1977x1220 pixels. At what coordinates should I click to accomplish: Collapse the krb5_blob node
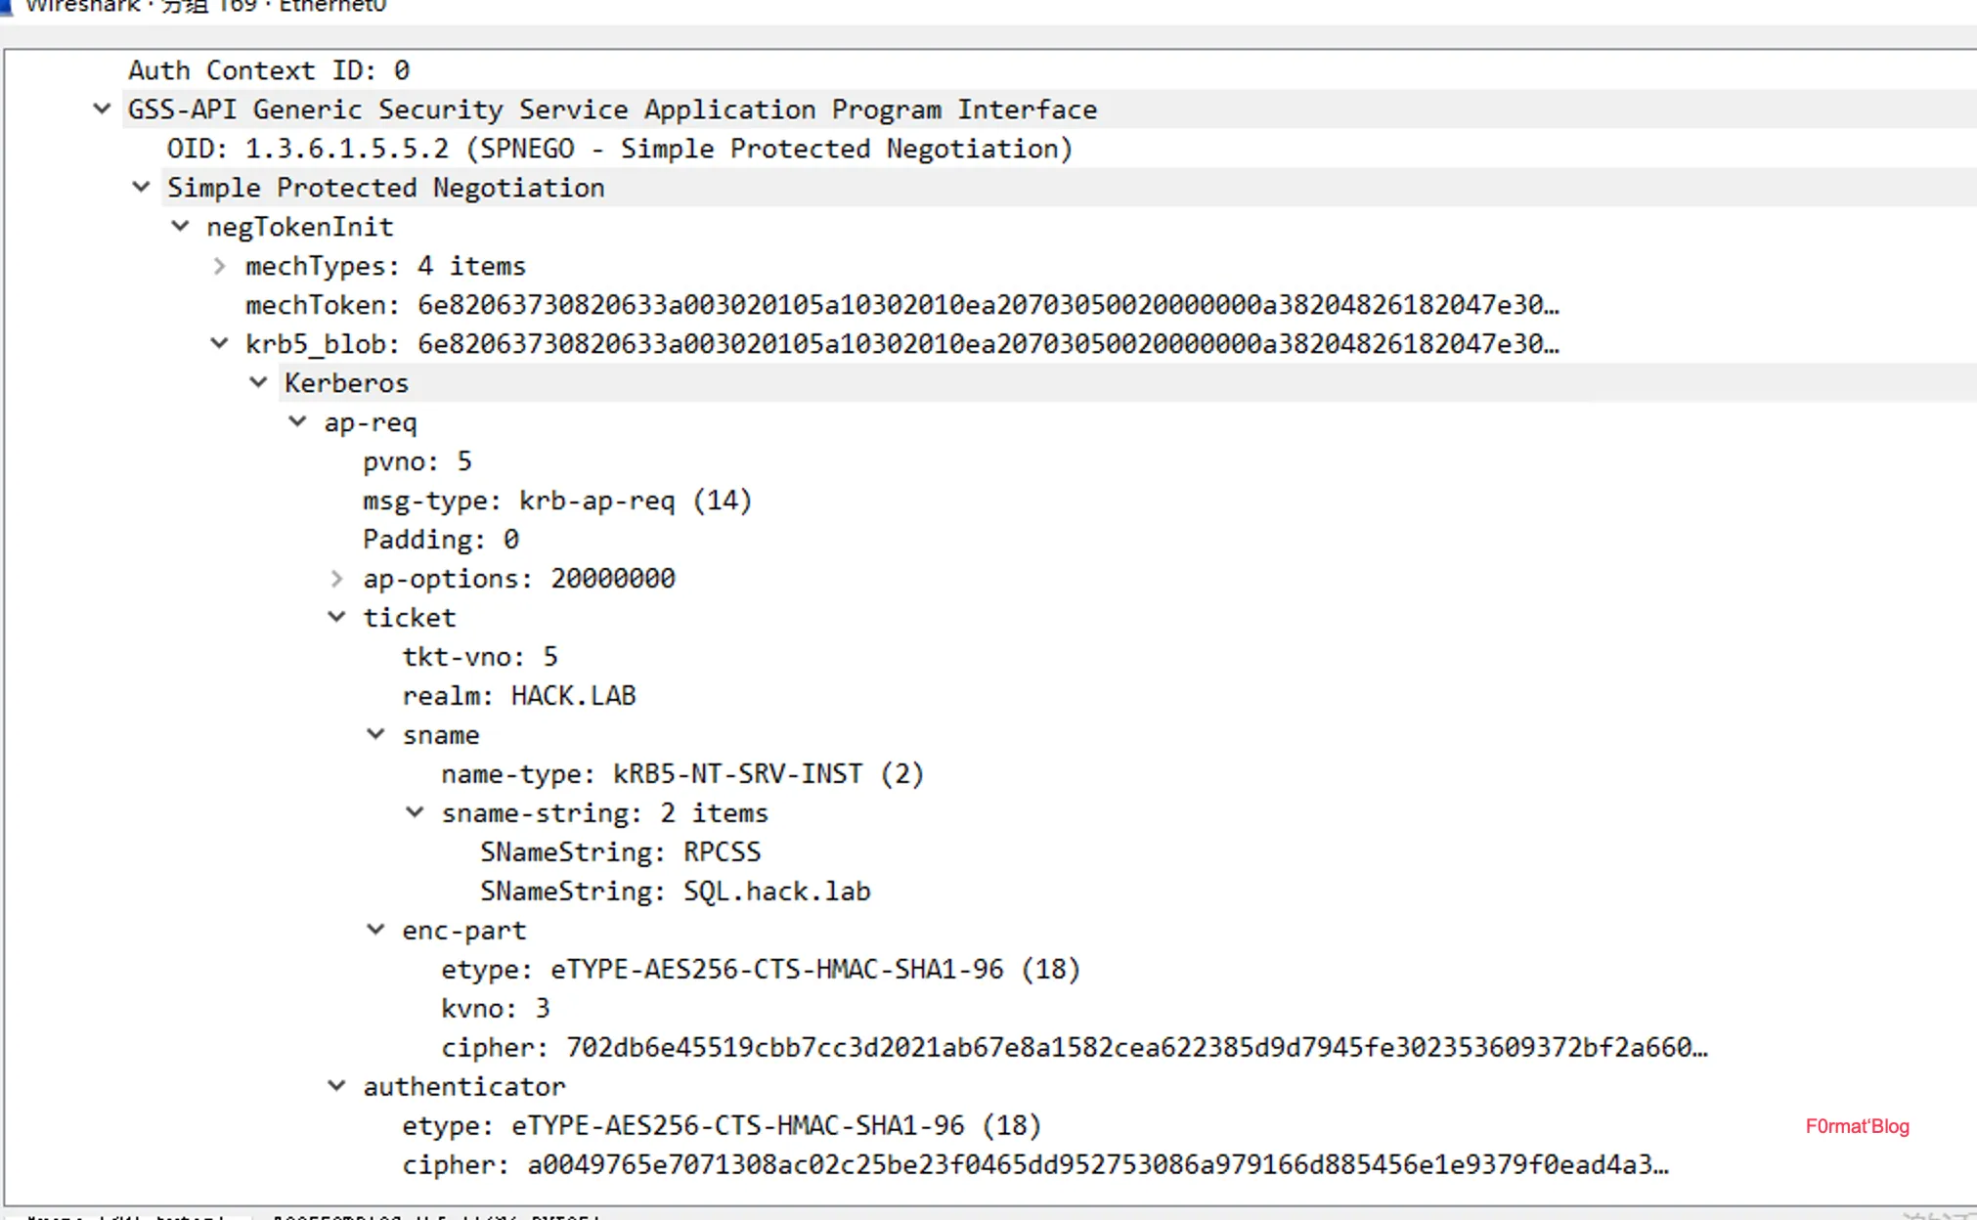(x=219, y=344)
